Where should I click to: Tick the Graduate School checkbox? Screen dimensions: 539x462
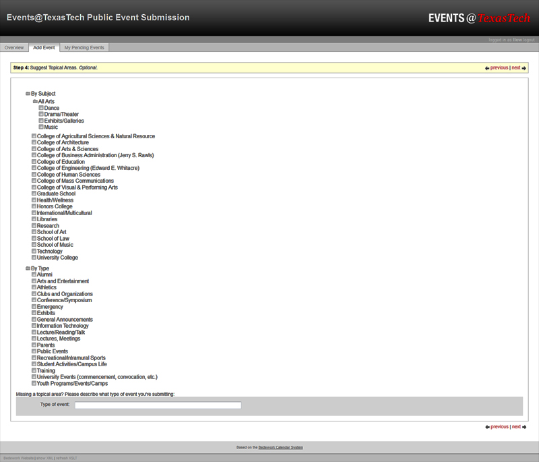click(34, 194)
